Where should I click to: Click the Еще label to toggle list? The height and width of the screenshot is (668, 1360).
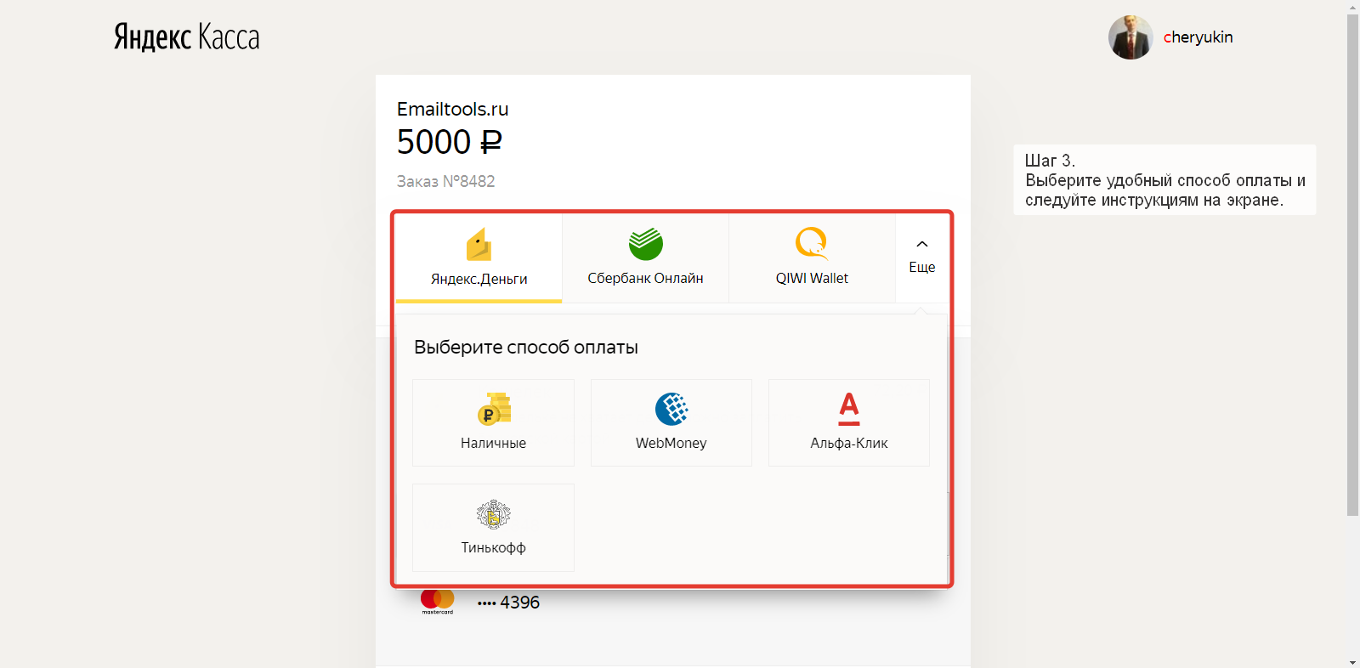pyautogui.click(x=922, y=267)
